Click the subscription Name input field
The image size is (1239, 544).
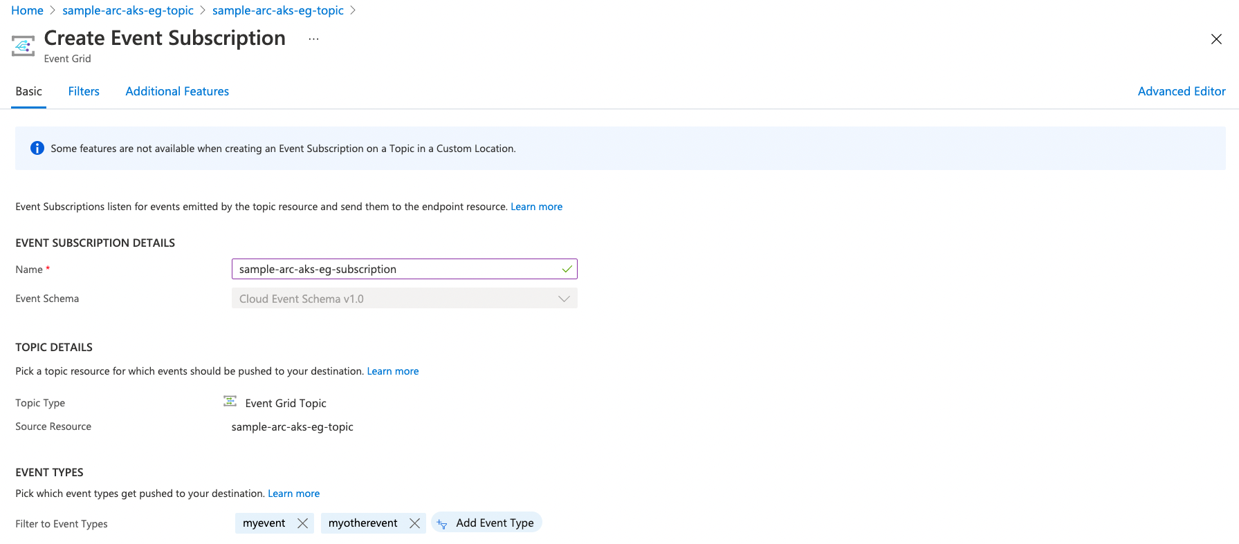[405, 269]
